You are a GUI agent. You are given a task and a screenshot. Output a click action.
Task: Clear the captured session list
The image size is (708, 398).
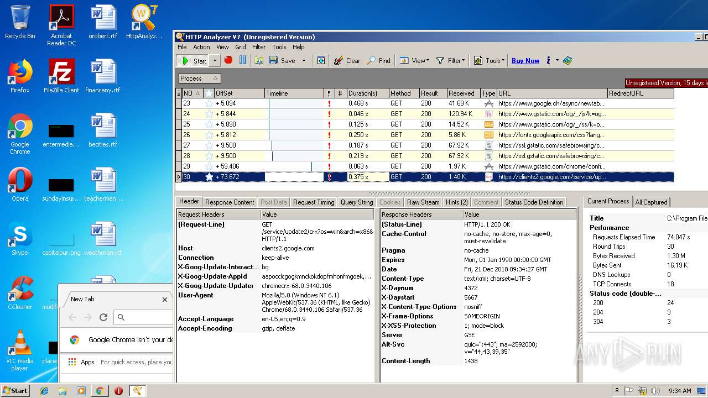pyautogui.click(x=347, y=60)
